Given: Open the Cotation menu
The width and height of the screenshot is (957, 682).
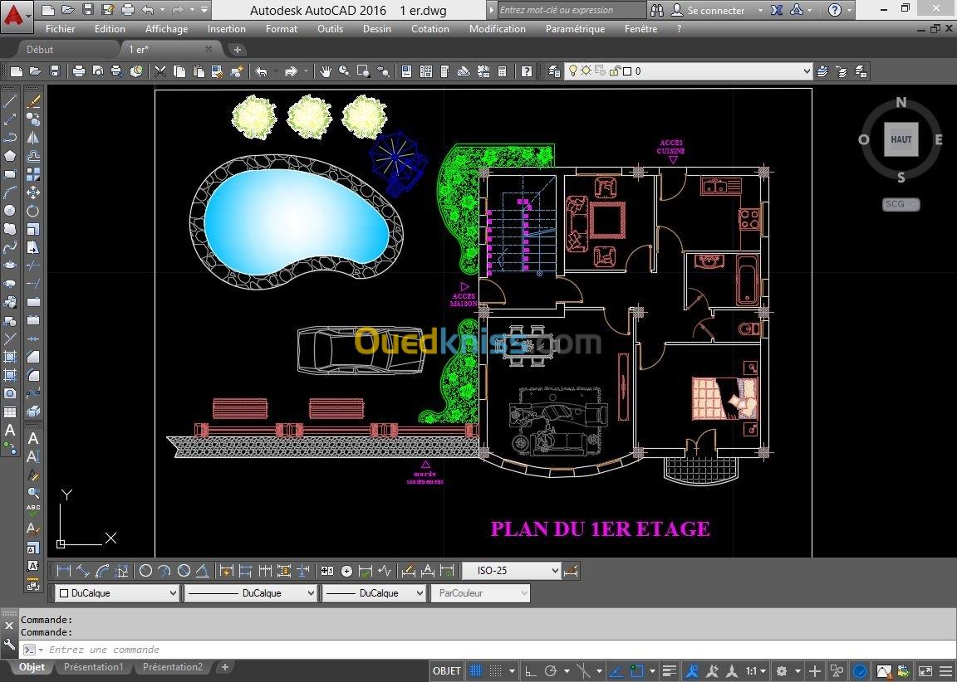Looking at the screenshot, I should point(429,28).
